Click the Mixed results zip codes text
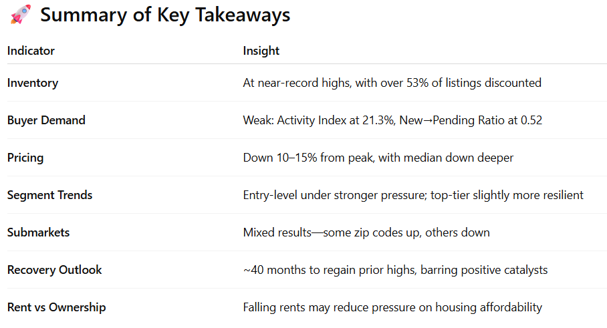The image size is (607, 328). pyautogui.click(x=366, y=232)
